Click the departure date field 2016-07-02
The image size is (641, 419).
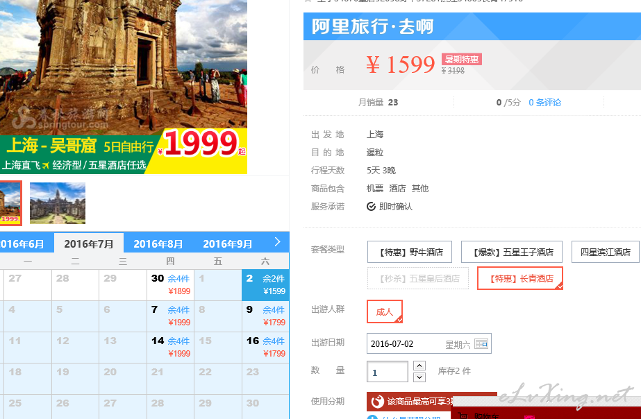point(429,343)
